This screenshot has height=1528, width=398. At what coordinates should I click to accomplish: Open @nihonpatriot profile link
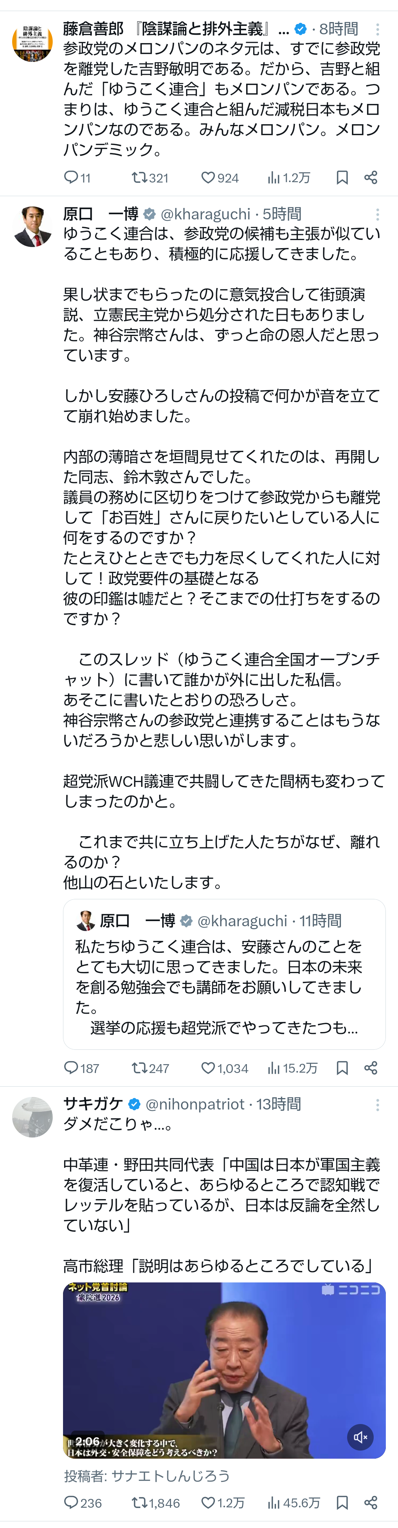point(195,1104)
